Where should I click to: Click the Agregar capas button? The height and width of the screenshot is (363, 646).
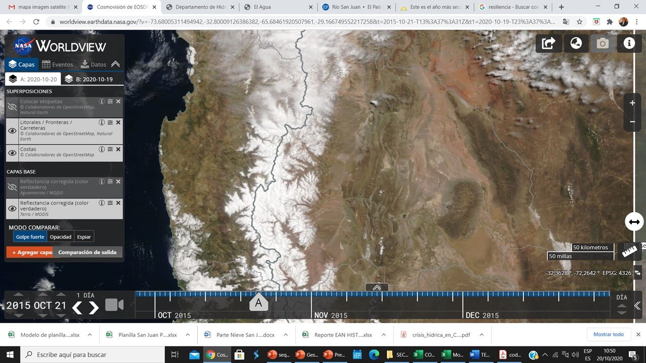(x=32, y=252)
